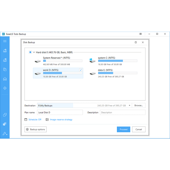Click the Proceed button
170x170 pixels.
123,129
